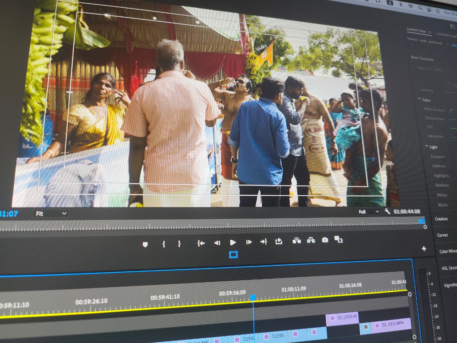The height and width of the screenshot is (343, 457).
Task: Step forward one frame
Action: tap(249, 242)
